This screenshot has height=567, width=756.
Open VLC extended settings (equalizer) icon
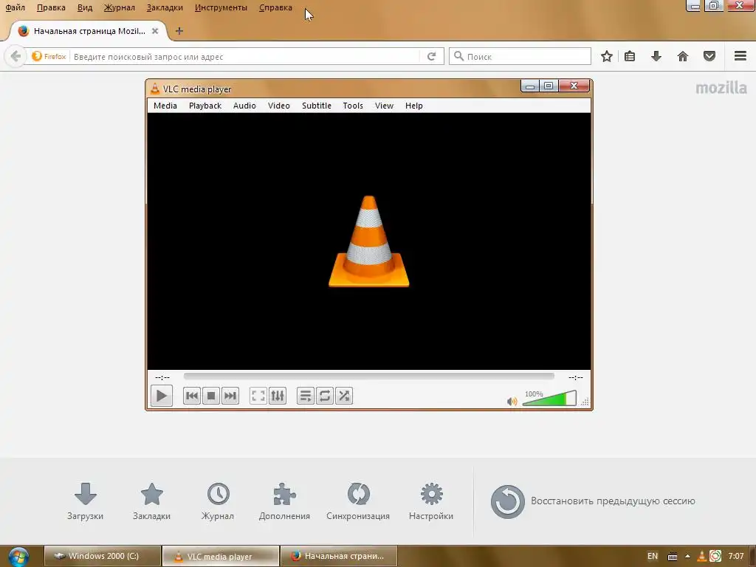(278, 396)
